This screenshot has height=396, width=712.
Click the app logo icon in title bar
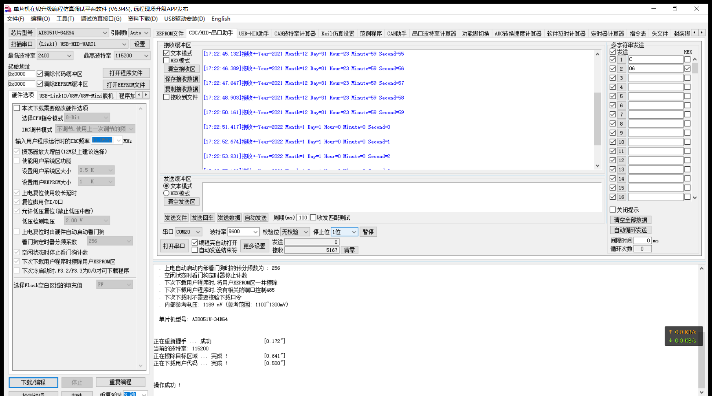point(8,9)
